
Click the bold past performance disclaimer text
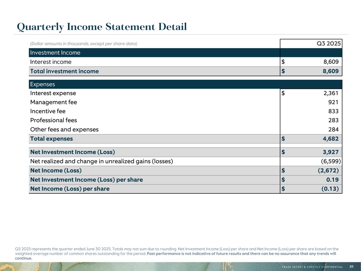coord(241,254)
